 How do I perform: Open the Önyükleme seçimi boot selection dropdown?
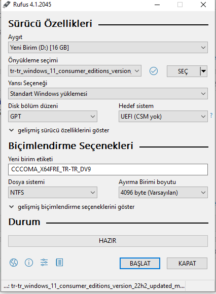(x=75, y=71)
